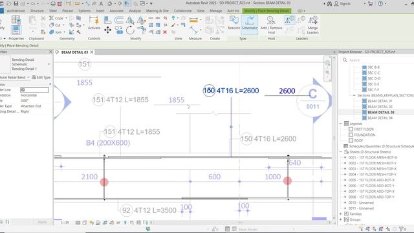Open the Bending Detail type selector dropdown
414x233 pixels.
tap(49, 64)
